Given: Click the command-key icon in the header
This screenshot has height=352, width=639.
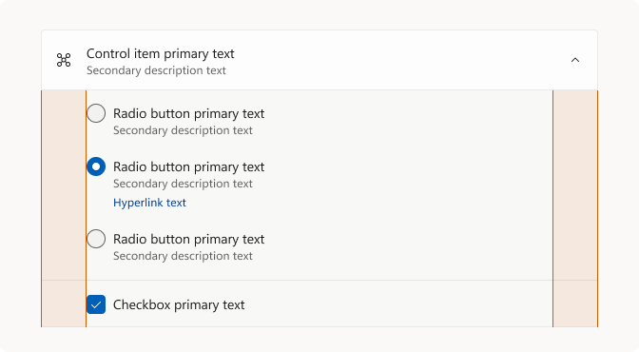Looking at the screenshot, I should pyautogui.click(x=64, y=60).
